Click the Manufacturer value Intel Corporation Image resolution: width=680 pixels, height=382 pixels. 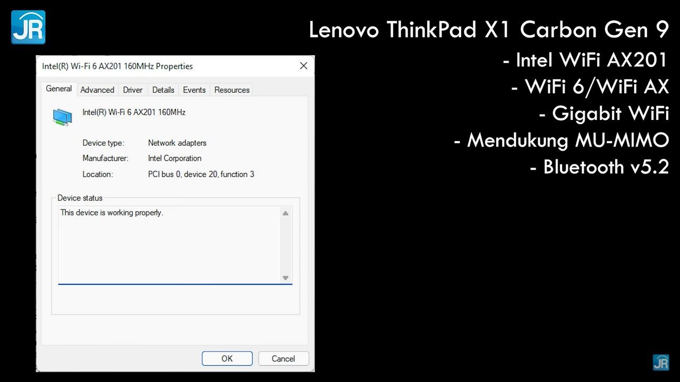pos(174,158)
